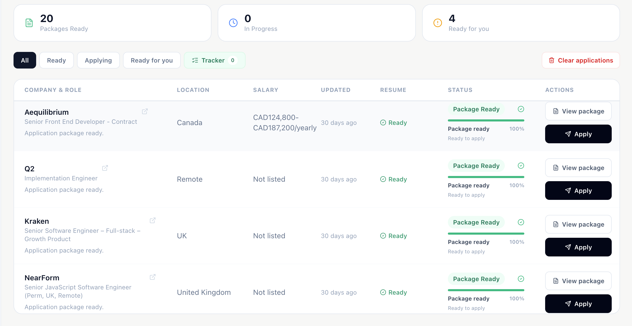This screenshot has height=326, width=632.
Task: Open NearForm external link icon
Action: (153, 277)
